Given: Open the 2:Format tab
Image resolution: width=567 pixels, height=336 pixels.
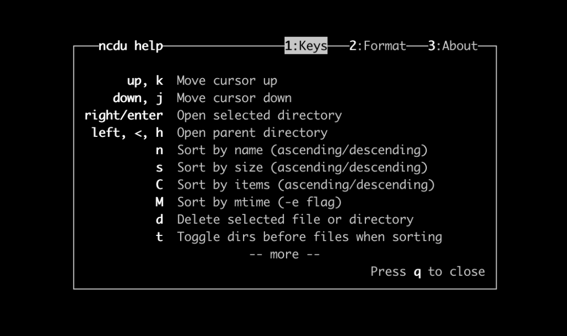Looking at the screenshot, I should point(377,46).
